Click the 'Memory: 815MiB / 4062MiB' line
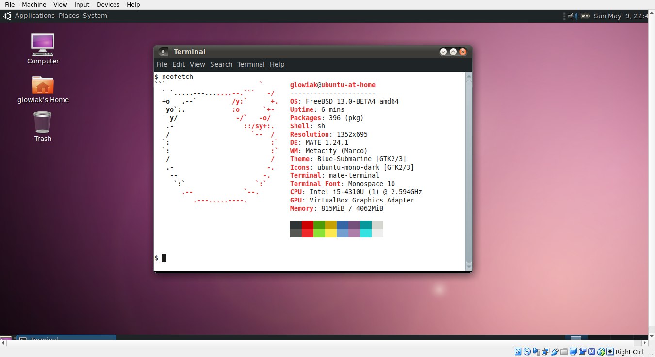This screenshot has width=655, height=357. (x=337, y=208)
